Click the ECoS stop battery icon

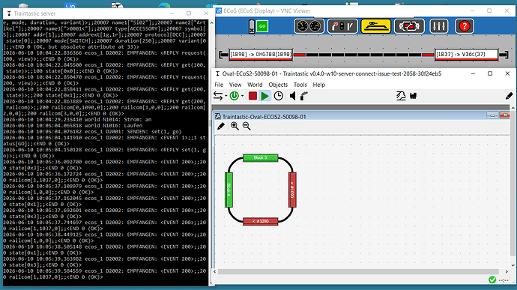(x=252, y=26)
